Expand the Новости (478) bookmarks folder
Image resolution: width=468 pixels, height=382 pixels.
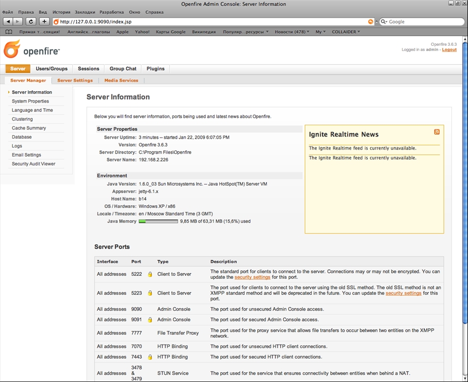coord(292,32)
